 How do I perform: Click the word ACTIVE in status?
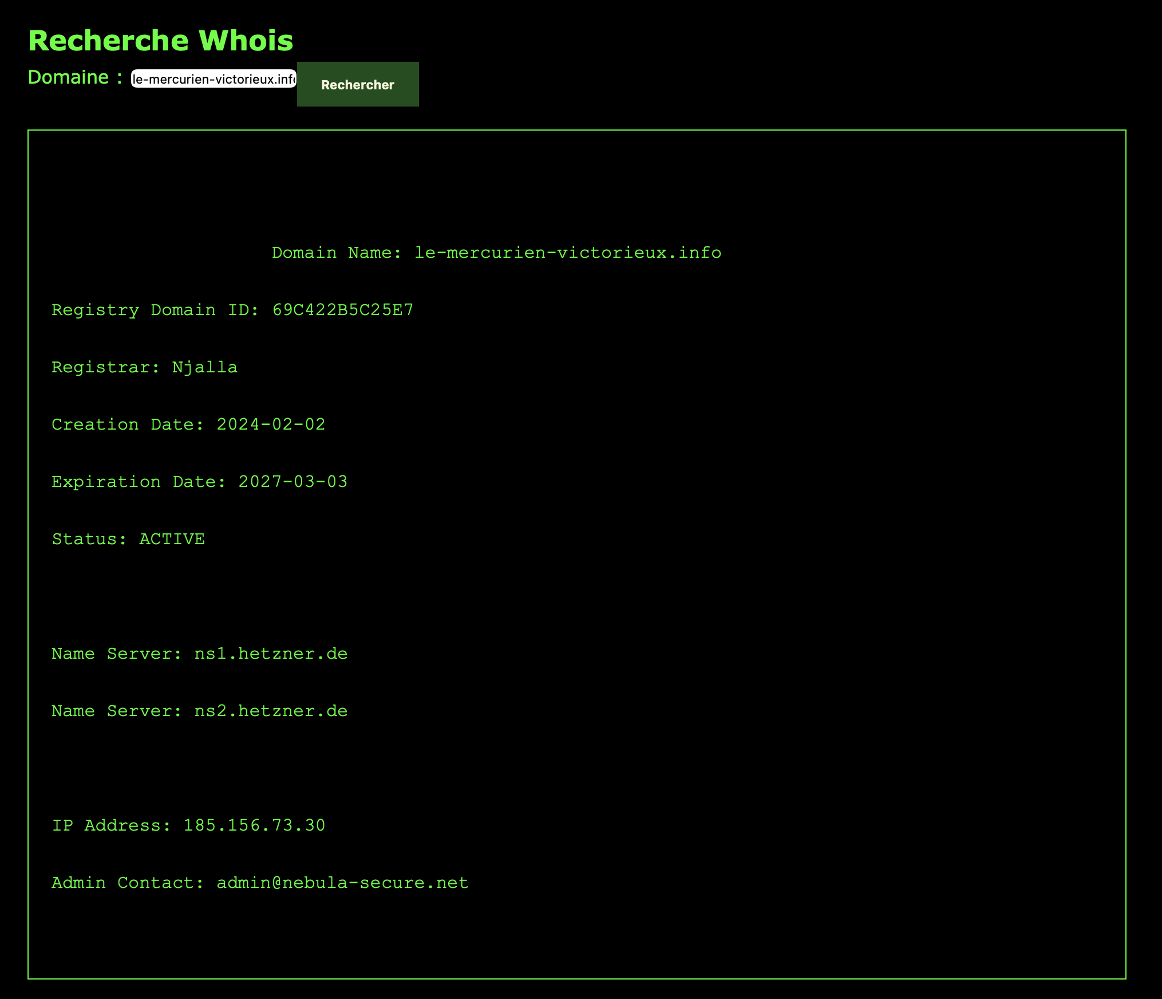pos(172,539)
